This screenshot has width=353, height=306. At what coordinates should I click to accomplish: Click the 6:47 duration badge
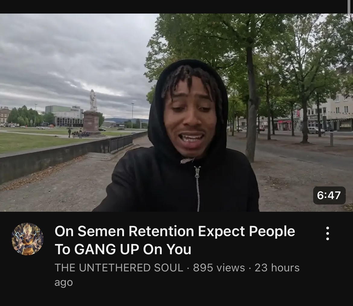pyautogui.click(x=329, y=195)
